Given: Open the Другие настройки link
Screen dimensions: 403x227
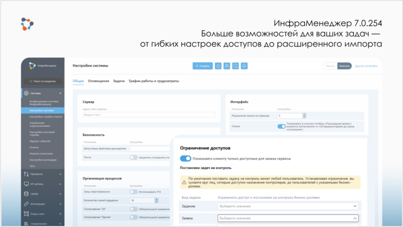Looking at the screenshot, I should (x=366, y=66).
